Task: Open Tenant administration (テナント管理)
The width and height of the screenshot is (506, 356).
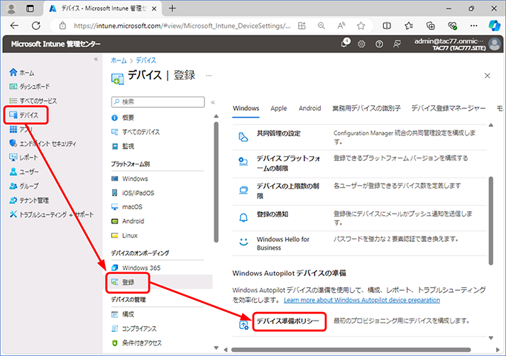Action: (29, 200)
